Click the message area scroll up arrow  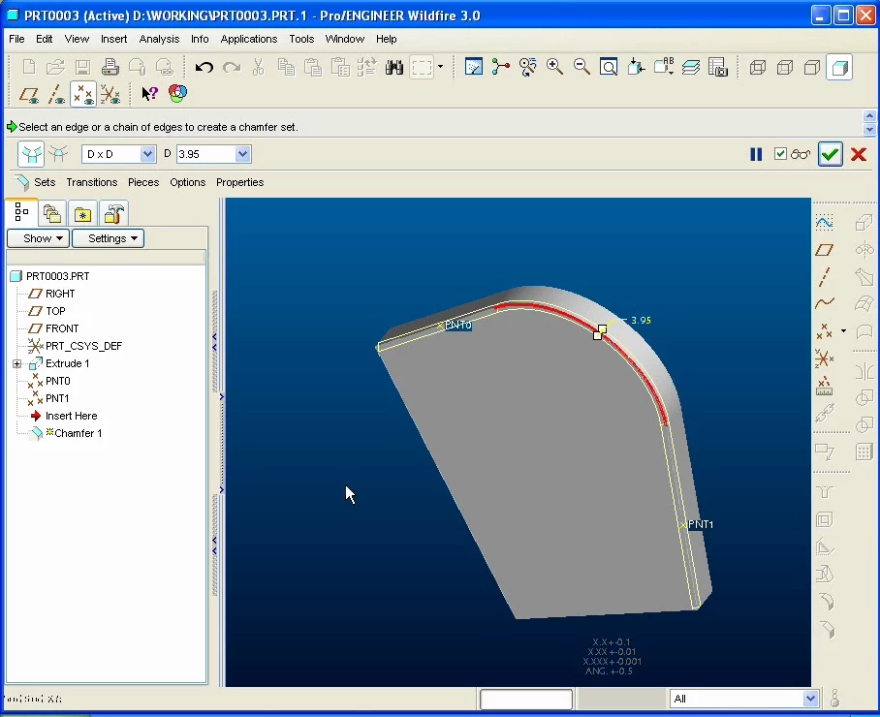click(x=869, y=116)
